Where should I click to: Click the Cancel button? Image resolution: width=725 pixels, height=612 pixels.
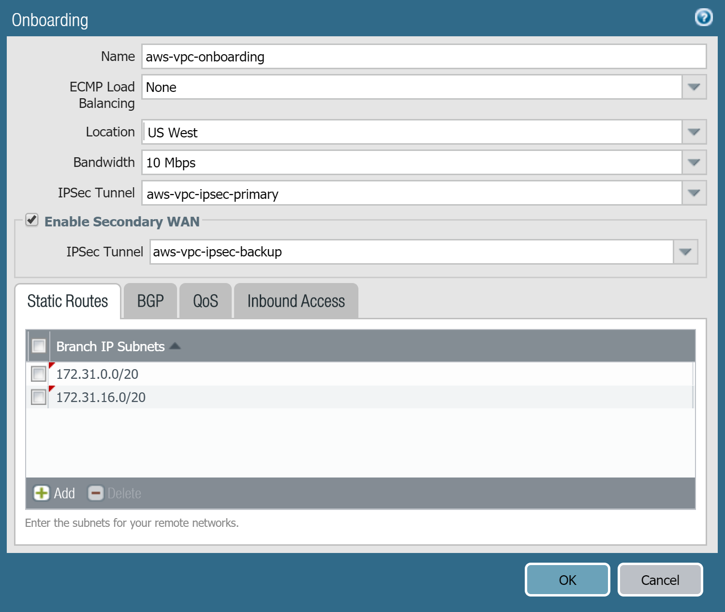(x=660, y=580)
